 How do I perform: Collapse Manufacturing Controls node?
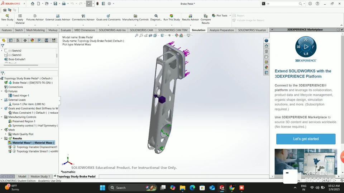pyautogui.click(x=2, y=117)
